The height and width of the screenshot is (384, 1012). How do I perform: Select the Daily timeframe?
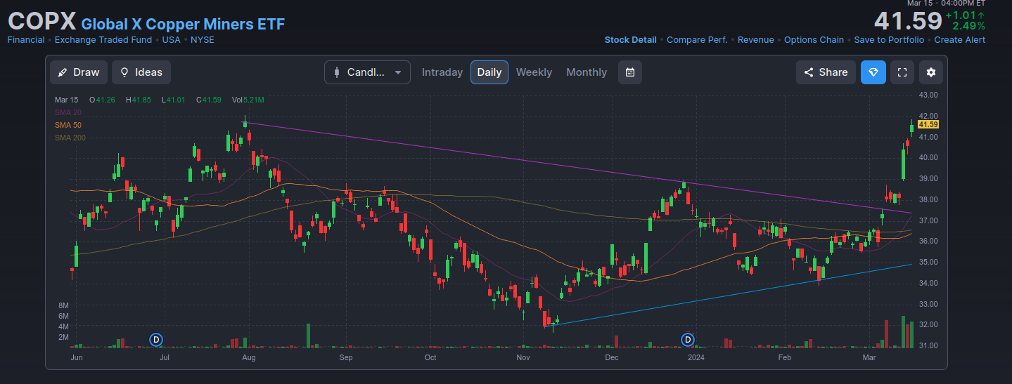[x=489, y=72]
